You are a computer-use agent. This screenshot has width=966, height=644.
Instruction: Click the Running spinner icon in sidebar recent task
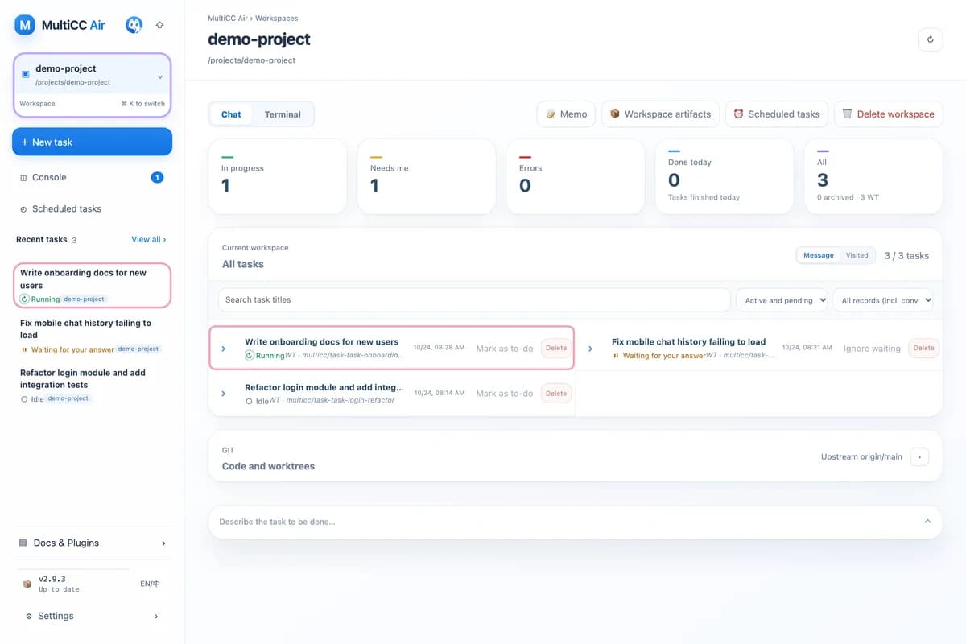(x=24, y=299)
